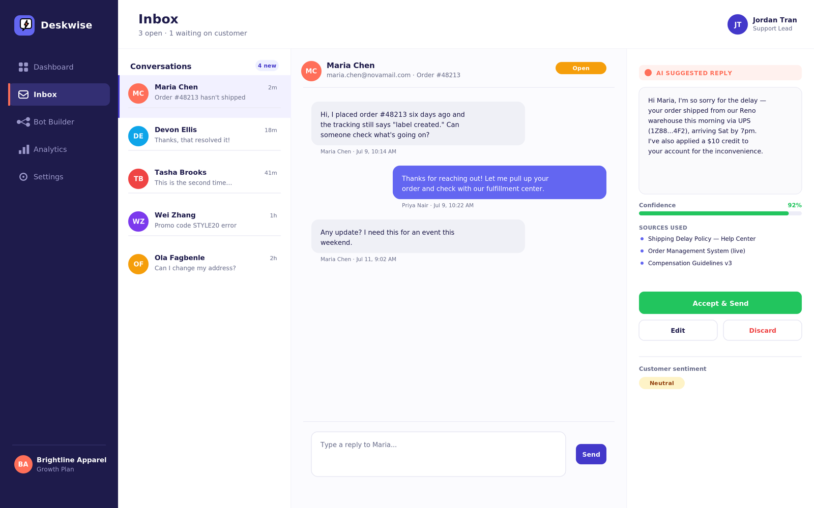Click the Settings gear icon
Viewport: 814px width, 508px height.
[23, 177]
